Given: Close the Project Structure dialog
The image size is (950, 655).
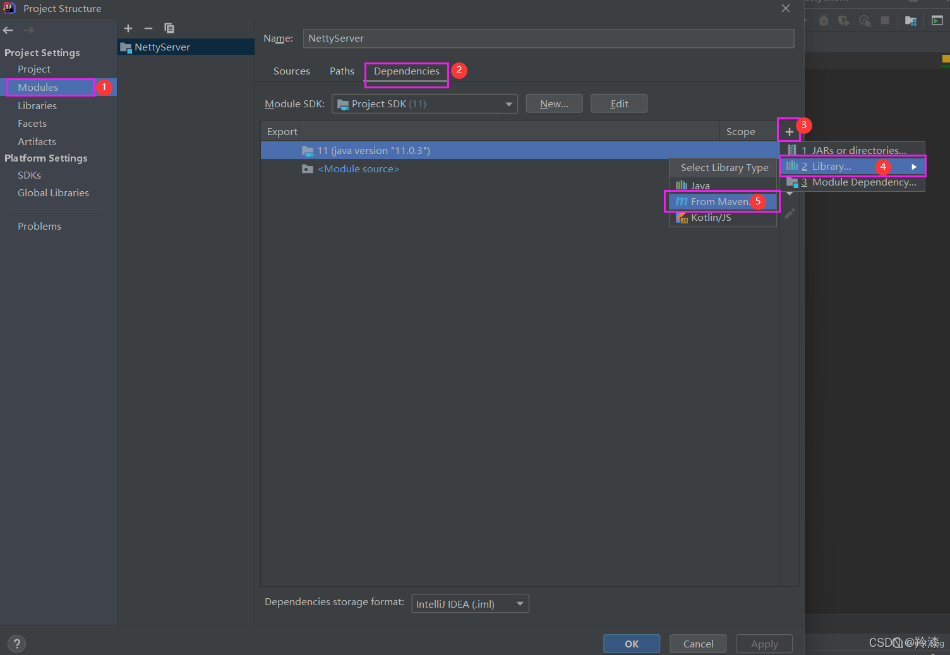Looking at the screenshot, I should click(x=786, y=8).
